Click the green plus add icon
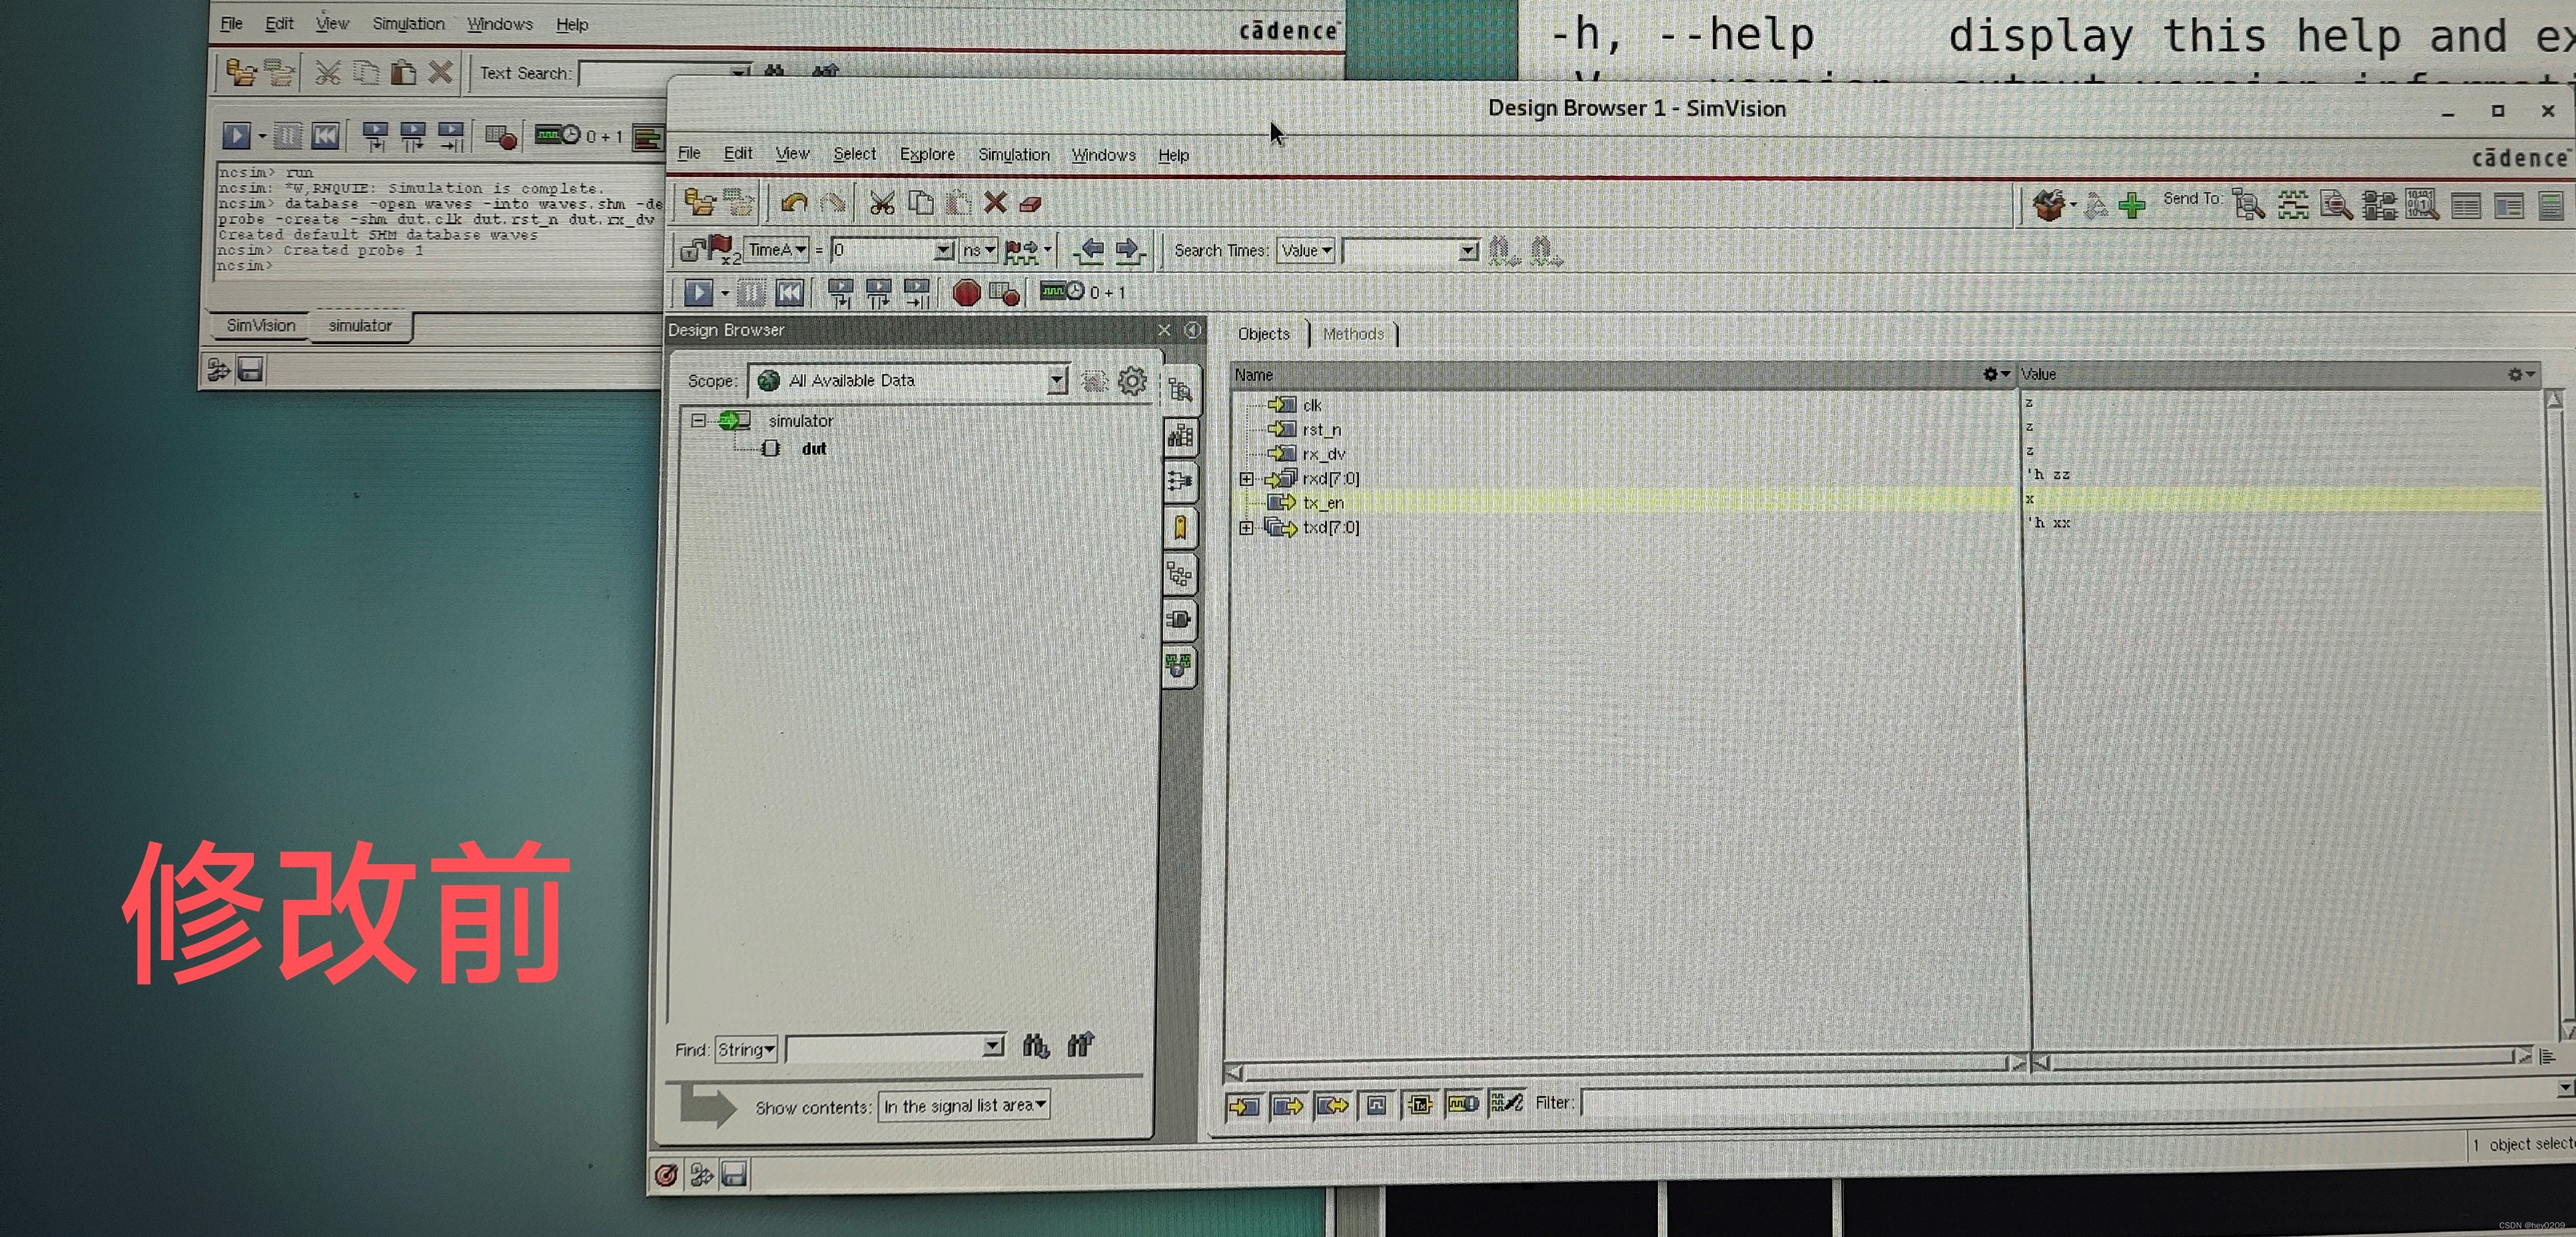The height and width of the screenshot is (1237, 2576). pos(2132,206)
